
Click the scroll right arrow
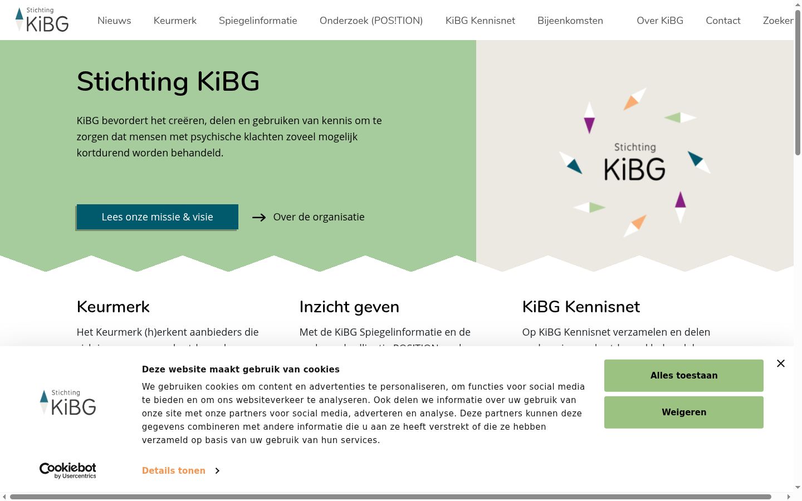(789, 497)
